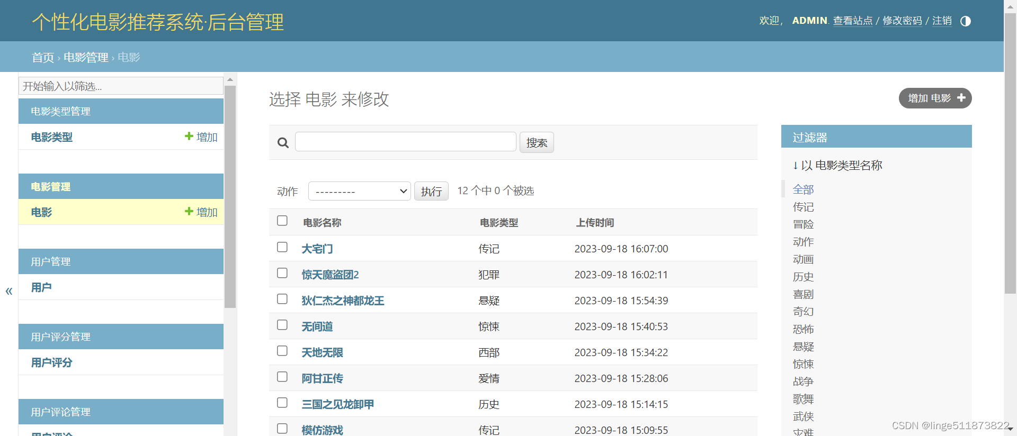Click the 增加 电影 button
The width and height of the screenshot is (1017, 436).
point(935,98)
